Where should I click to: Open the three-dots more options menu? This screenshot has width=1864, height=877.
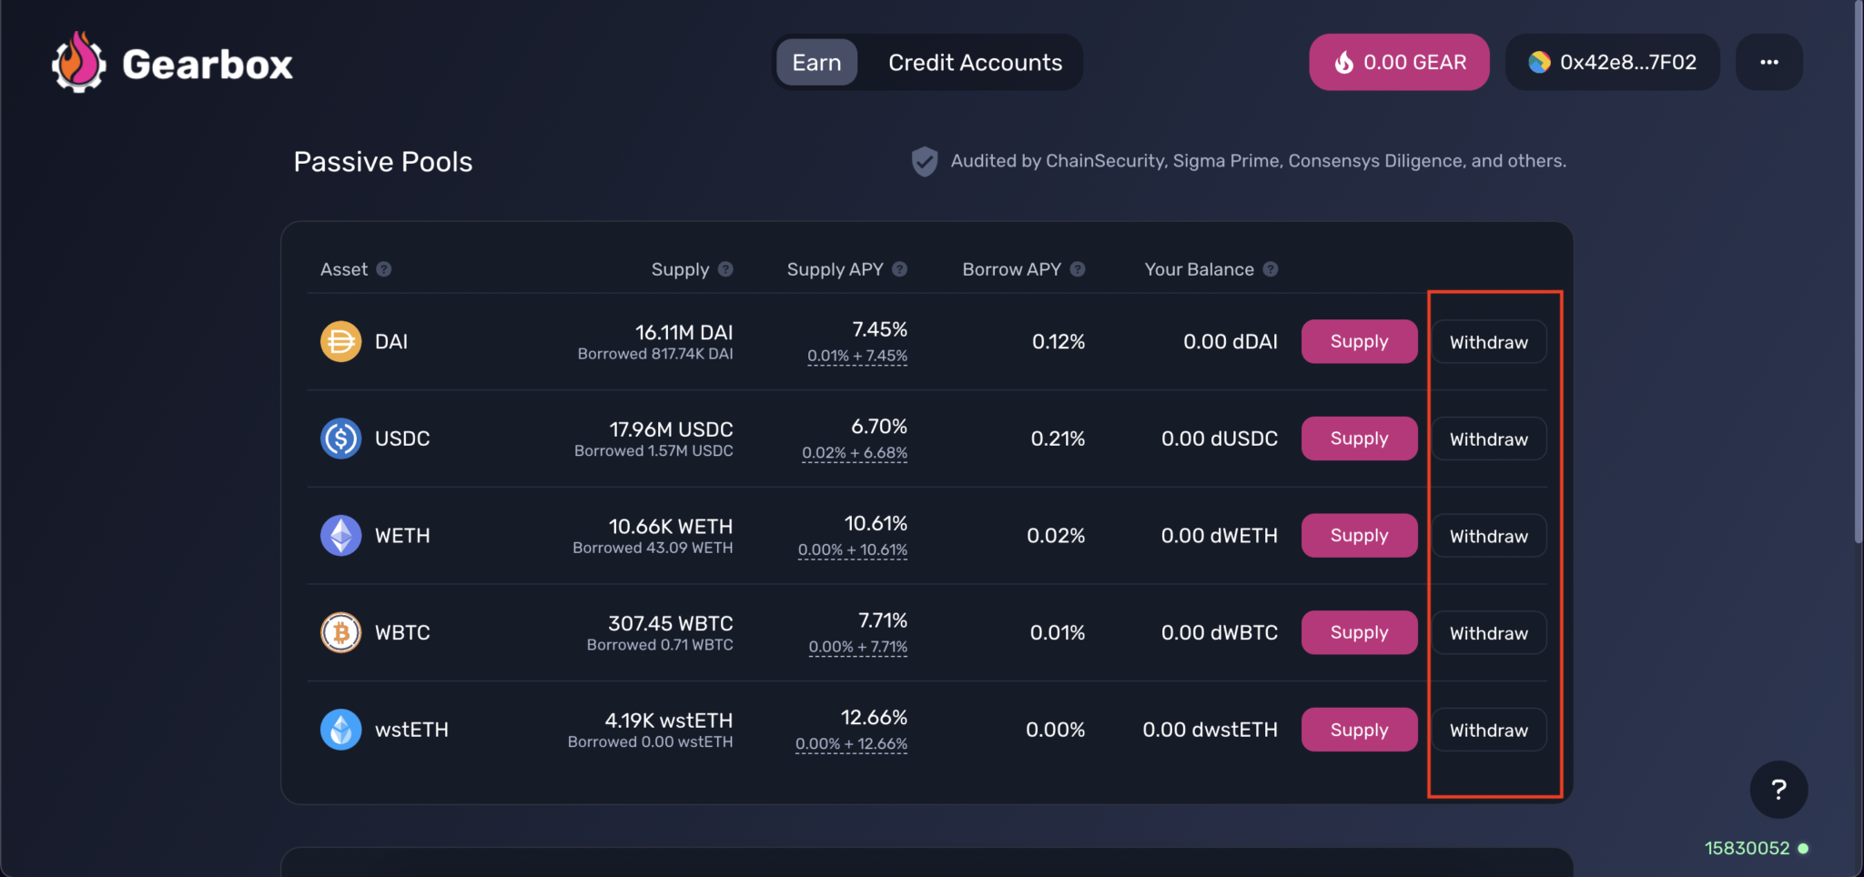click(1768, 63)
